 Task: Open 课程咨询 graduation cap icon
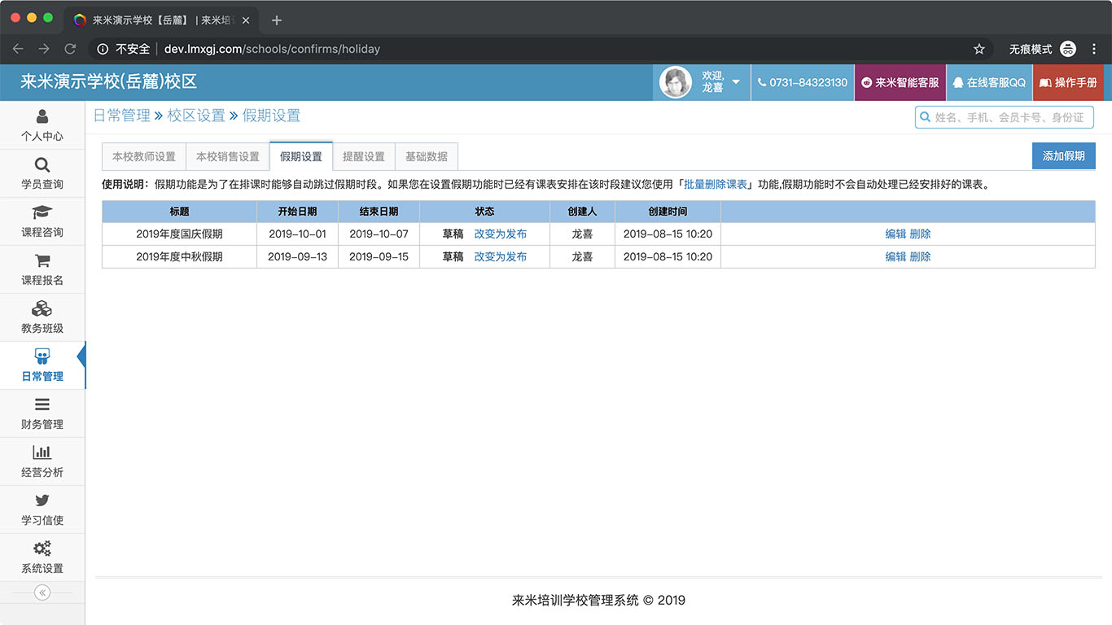coord(42,213)
